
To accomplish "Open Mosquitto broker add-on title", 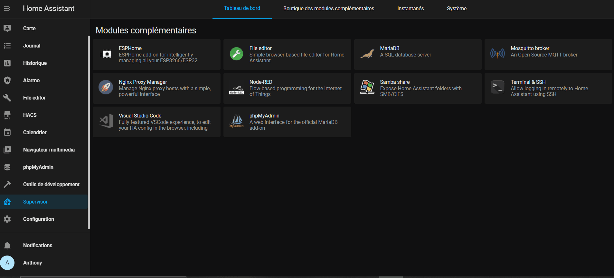I will [530, 48].
